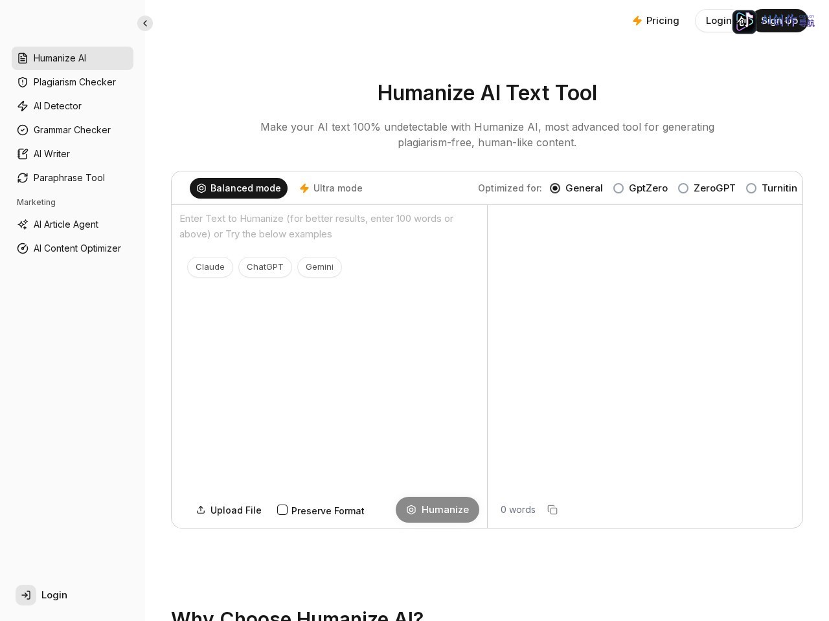Click the 'Optimized for:' label
Viewport: 829px width, 621px height.
tap(510, 188)
